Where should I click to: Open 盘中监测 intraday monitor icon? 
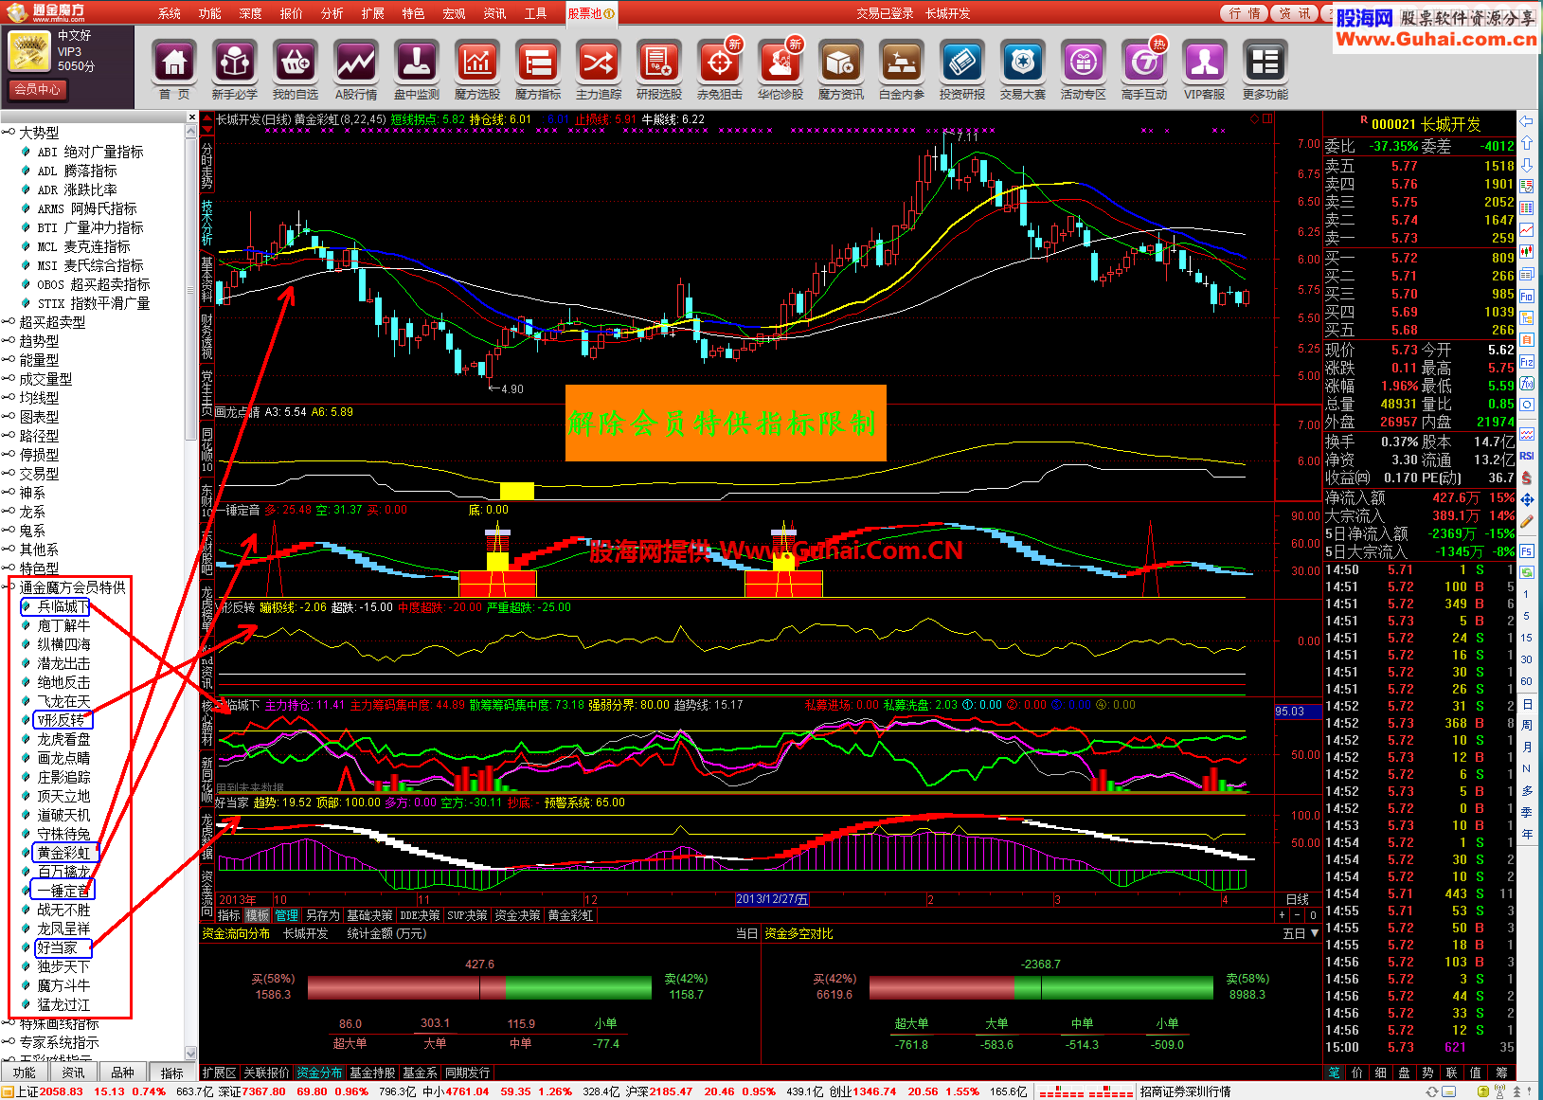[417, 69]
